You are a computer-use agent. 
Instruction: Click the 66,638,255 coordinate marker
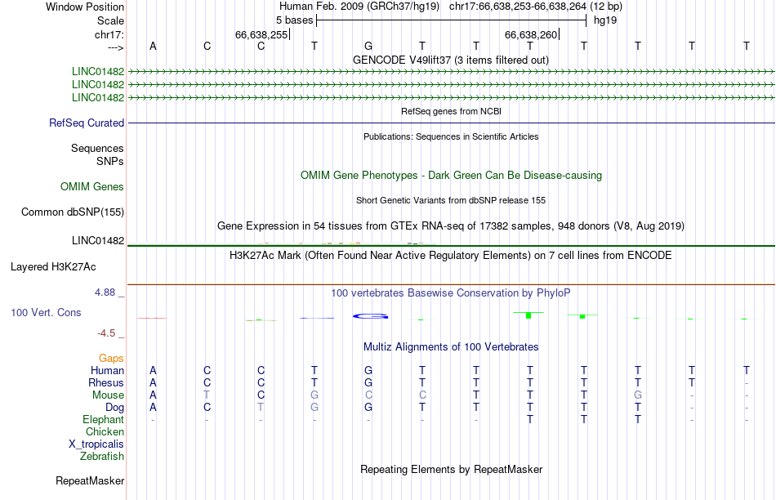[261, 34]
